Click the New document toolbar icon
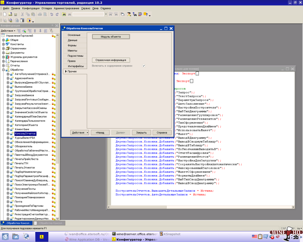The height and width of the screenshot is (242, 303). click(x=4, y=14)
